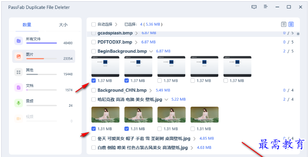Screen dimensions: 308x157
Task: Open first BeginBackground thumbnail preview
Action: point(105,67)
